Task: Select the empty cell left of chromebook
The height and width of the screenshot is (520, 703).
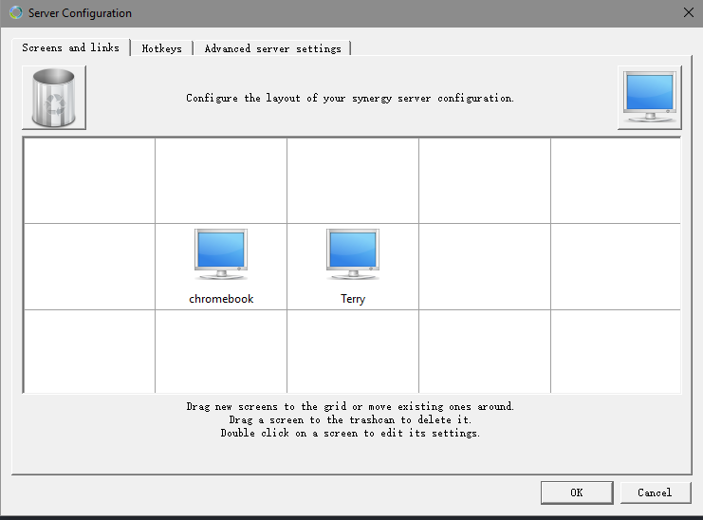Action: coord(89,266)
